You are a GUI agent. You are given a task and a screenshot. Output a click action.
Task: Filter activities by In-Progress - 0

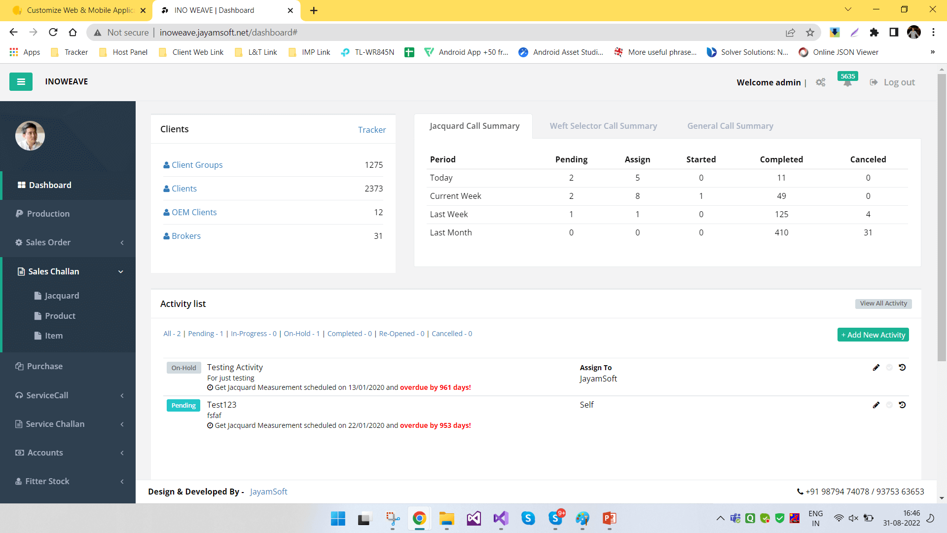click(x=254, y=334)
